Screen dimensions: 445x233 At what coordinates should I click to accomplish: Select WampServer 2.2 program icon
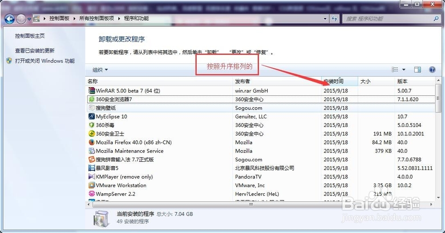pyautogui.click(x=91, y=194)
